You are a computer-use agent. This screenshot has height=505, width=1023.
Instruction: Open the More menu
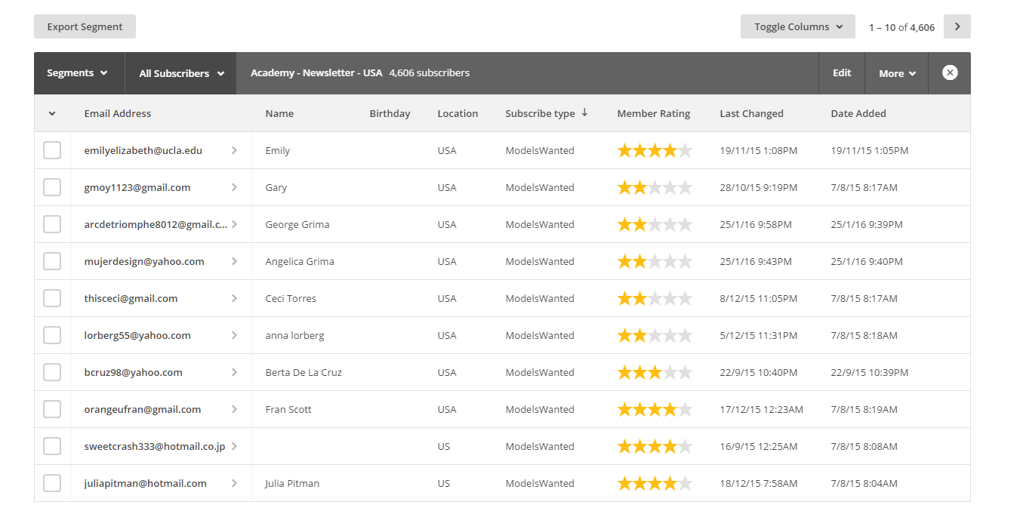(x=897, y=73)
